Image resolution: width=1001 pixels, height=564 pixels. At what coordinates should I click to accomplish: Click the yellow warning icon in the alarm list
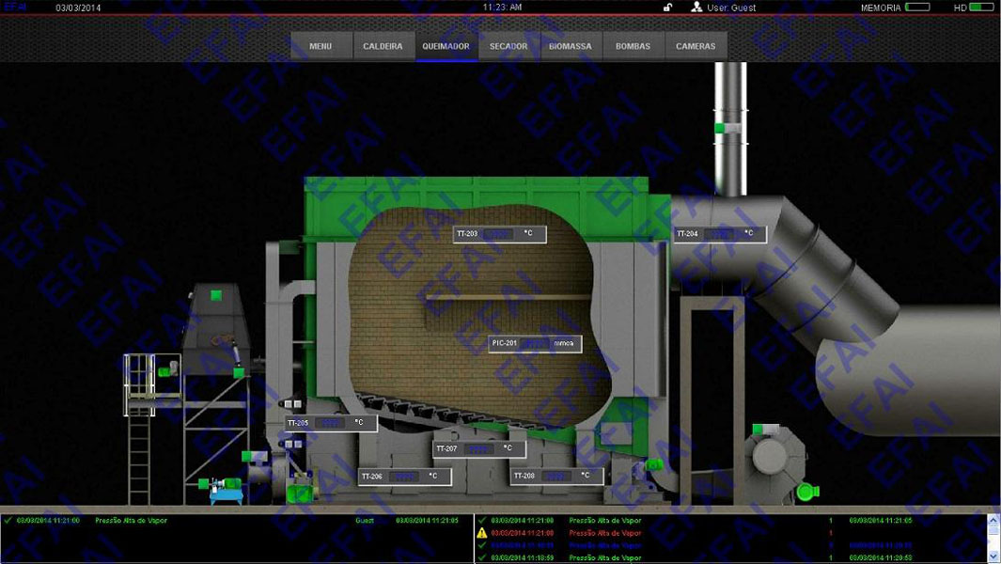pyautogui.click(x=482, y=533)
